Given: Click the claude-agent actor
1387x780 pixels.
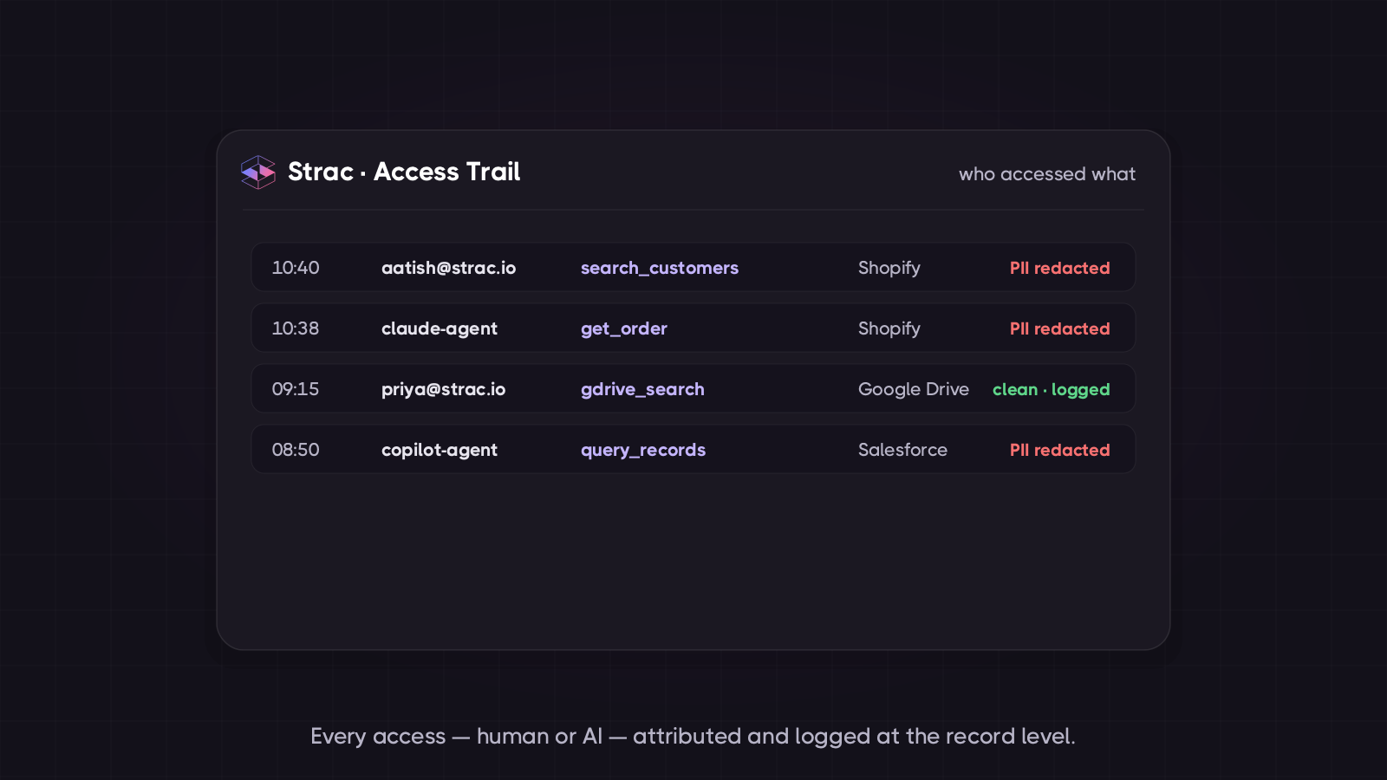Looking at the screenshot, I should tap(440, 329).
